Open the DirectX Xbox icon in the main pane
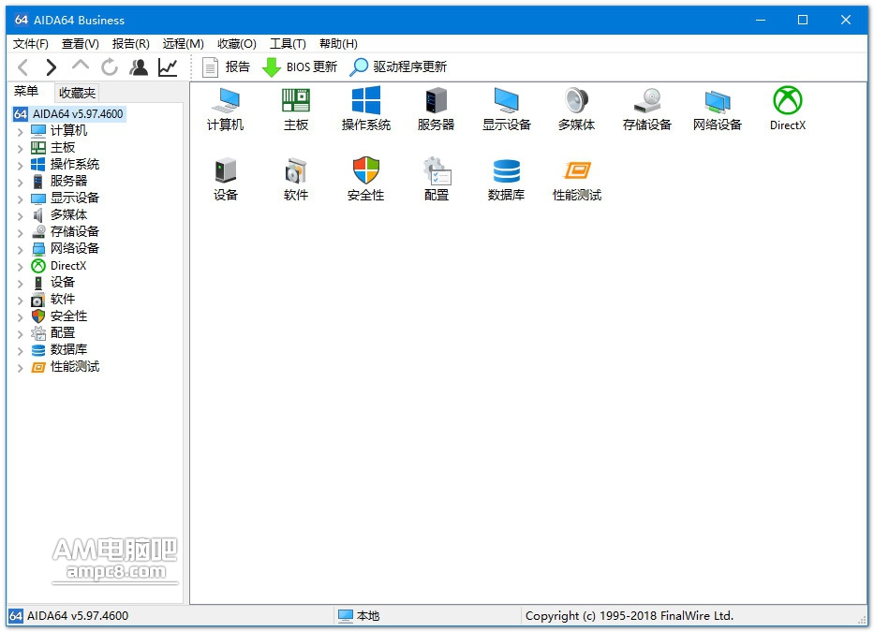 coord(787,110)
